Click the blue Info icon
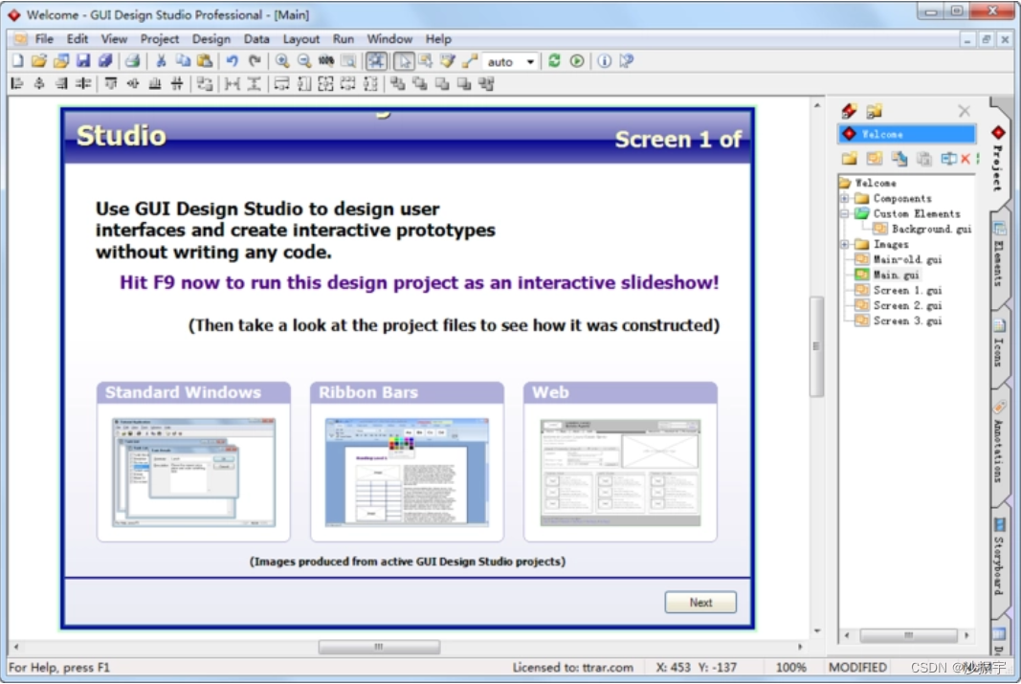The height and width of the screenshot is (684, 1021). pyautogui.click(x=604, y=61)
